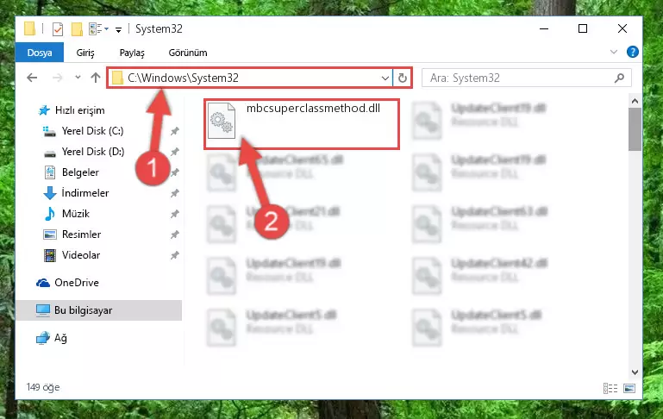663x419 pixels.
Task: Open the Görünüm ribbon tab
Action: pyautogui.click(x=188, y=53)
